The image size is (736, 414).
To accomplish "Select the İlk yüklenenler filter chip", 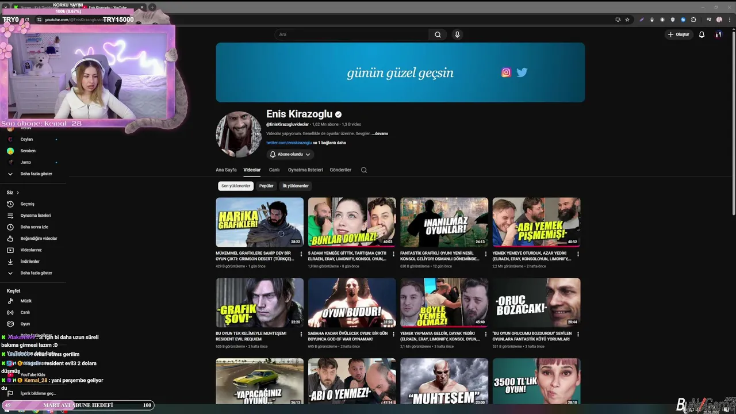I will [x=296, y=186].
